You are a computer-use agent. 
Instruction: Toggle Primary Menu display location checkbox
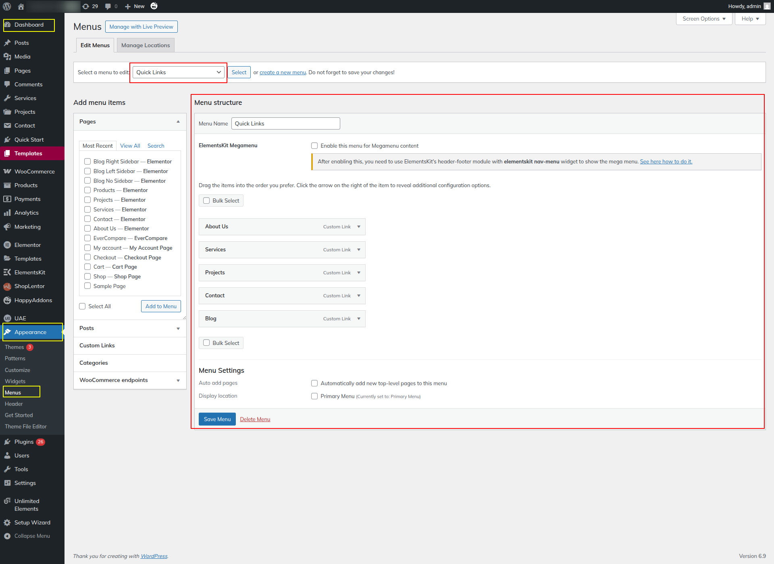click(314, 396)
